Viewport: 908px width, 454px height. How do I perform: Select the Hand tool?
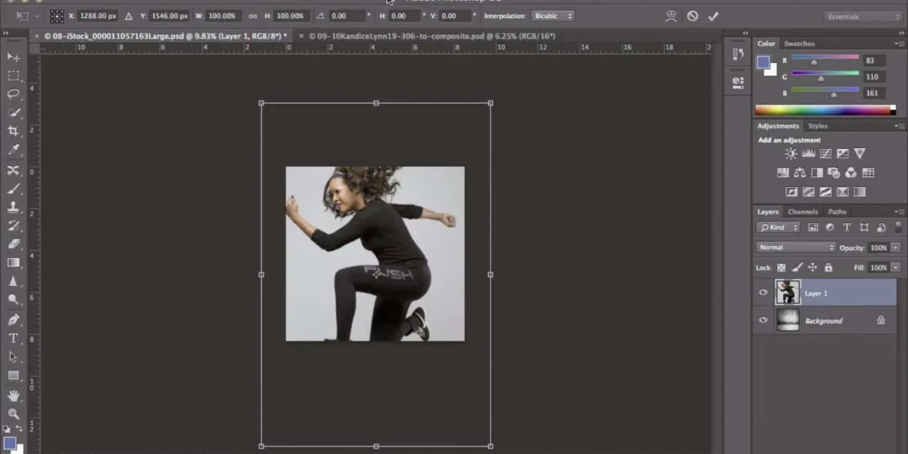[x=14, y=395]
